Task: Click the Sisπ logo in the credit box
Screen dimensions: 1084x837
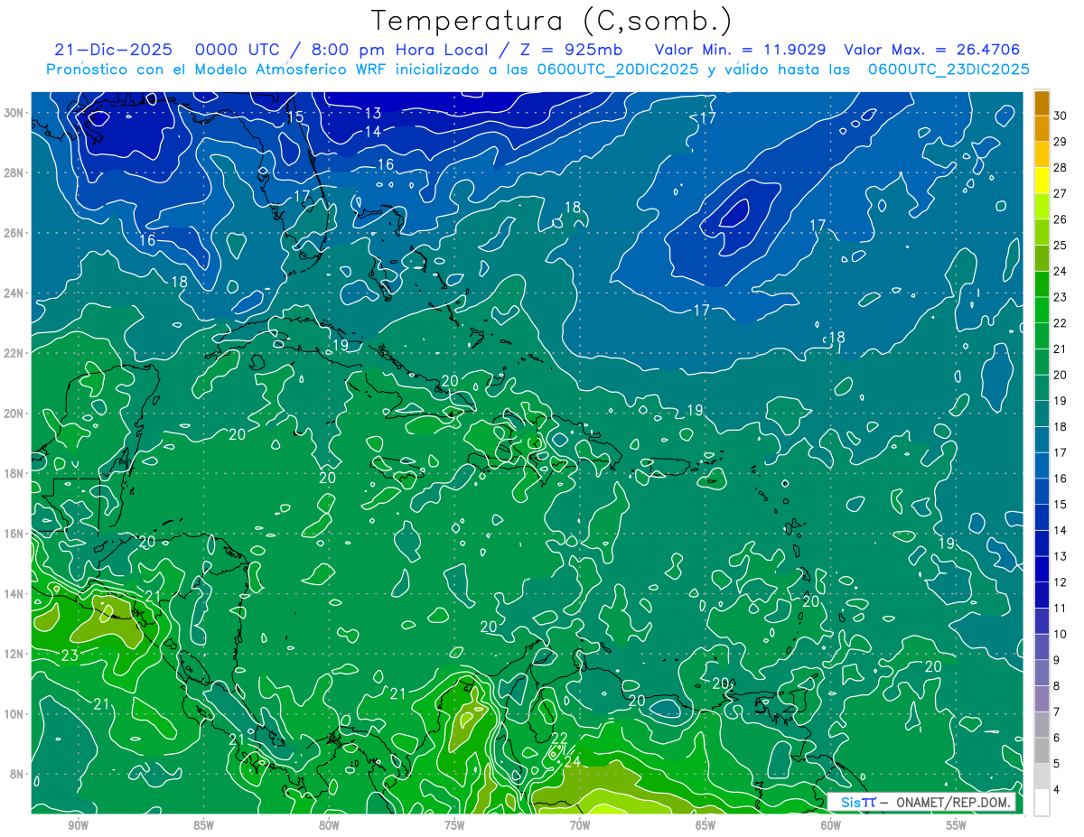Action: click(x=858, y=802)
